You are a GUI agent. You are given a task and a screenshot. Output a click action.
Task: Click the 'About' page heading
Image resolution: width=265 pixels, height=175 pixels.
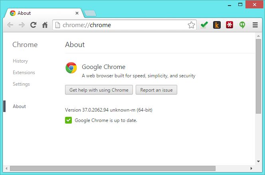[75, 45]
